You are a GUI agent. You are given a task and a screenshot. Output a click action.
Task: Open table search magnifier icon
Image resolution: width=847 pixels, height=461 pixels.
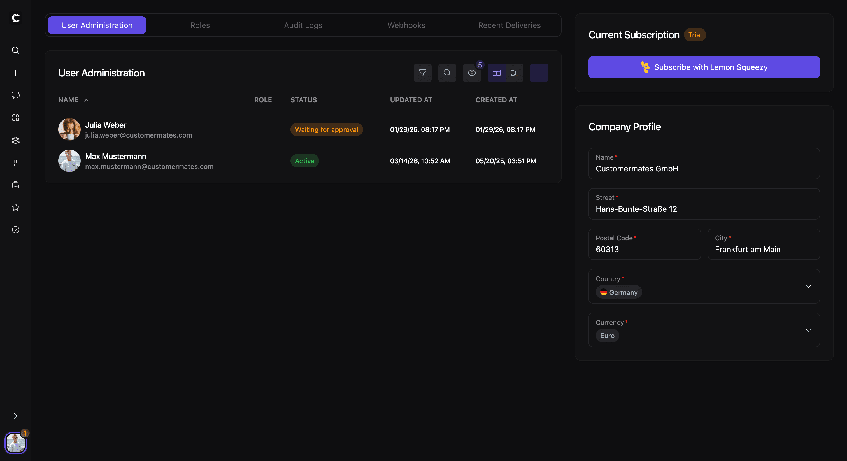(447, 73)
